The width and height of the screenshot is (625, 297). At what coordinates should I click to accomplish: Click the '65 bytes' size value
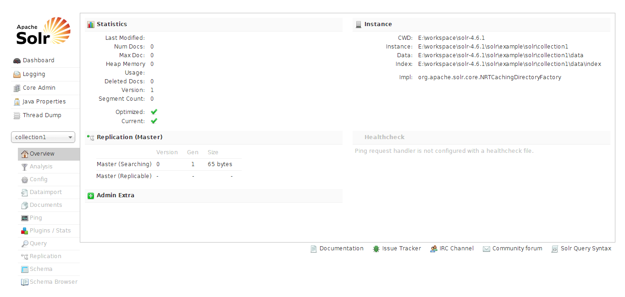click(220, 164)
